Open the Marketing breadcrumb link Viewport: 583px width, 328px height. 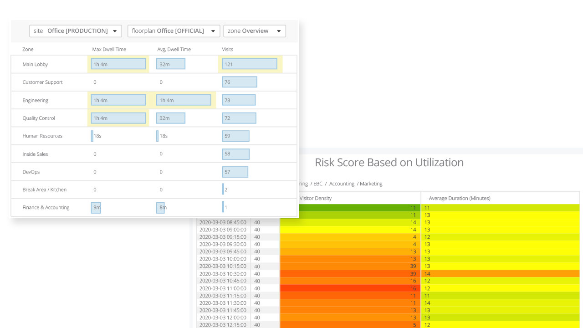coord(371,184)
